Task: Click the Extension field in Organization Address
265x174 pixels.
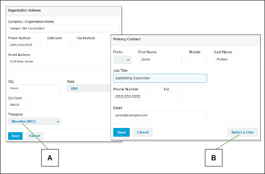Action: click(59, 45)
